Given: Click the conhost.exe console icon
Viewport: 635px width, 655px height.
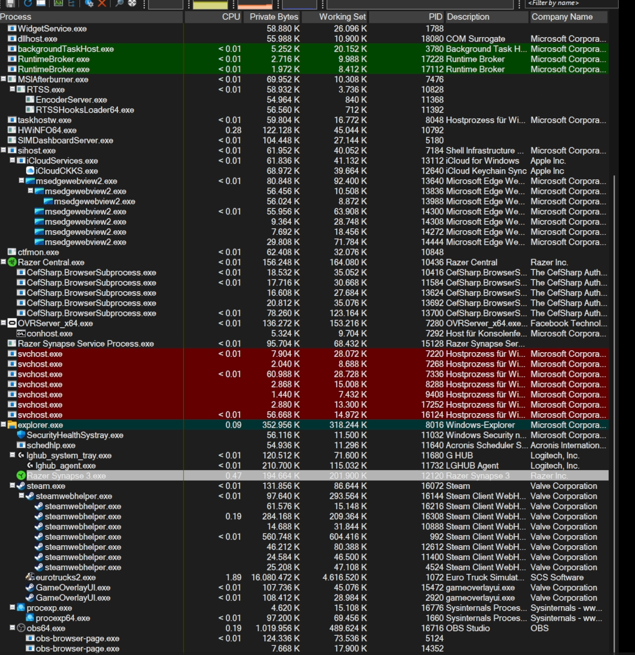Looking at the screenshot, I should [21, 333].
